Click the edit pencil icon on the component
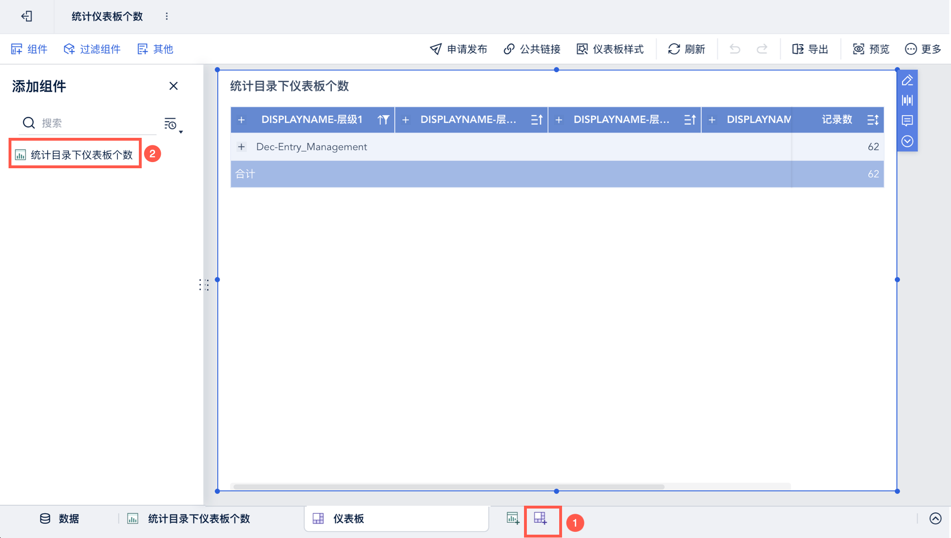The height and width of the screenshot is (538, 951). point(907,80)
